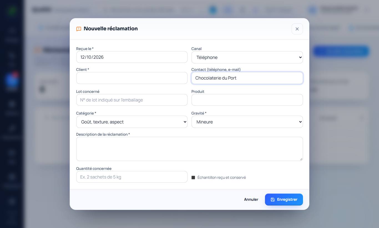Close the Nouvelle réclamation dialog

(297, 29)
